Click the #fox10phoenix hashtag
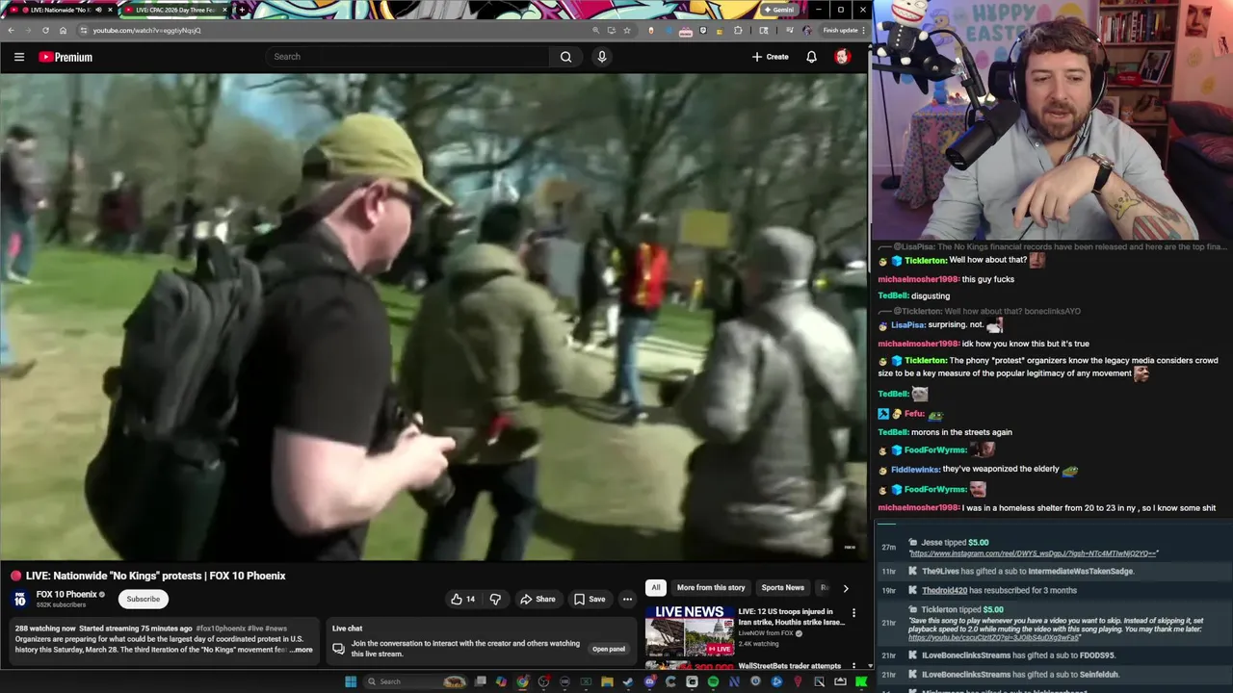Screen dimensions: 1233x693 (221, 629)
